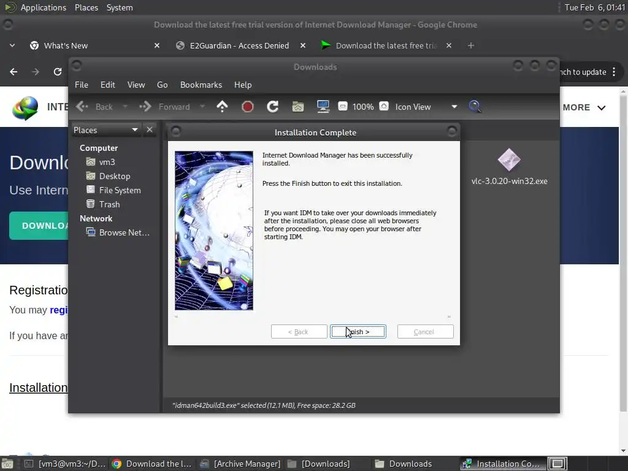Stop loading with the red stop icon

click(248, 107)
